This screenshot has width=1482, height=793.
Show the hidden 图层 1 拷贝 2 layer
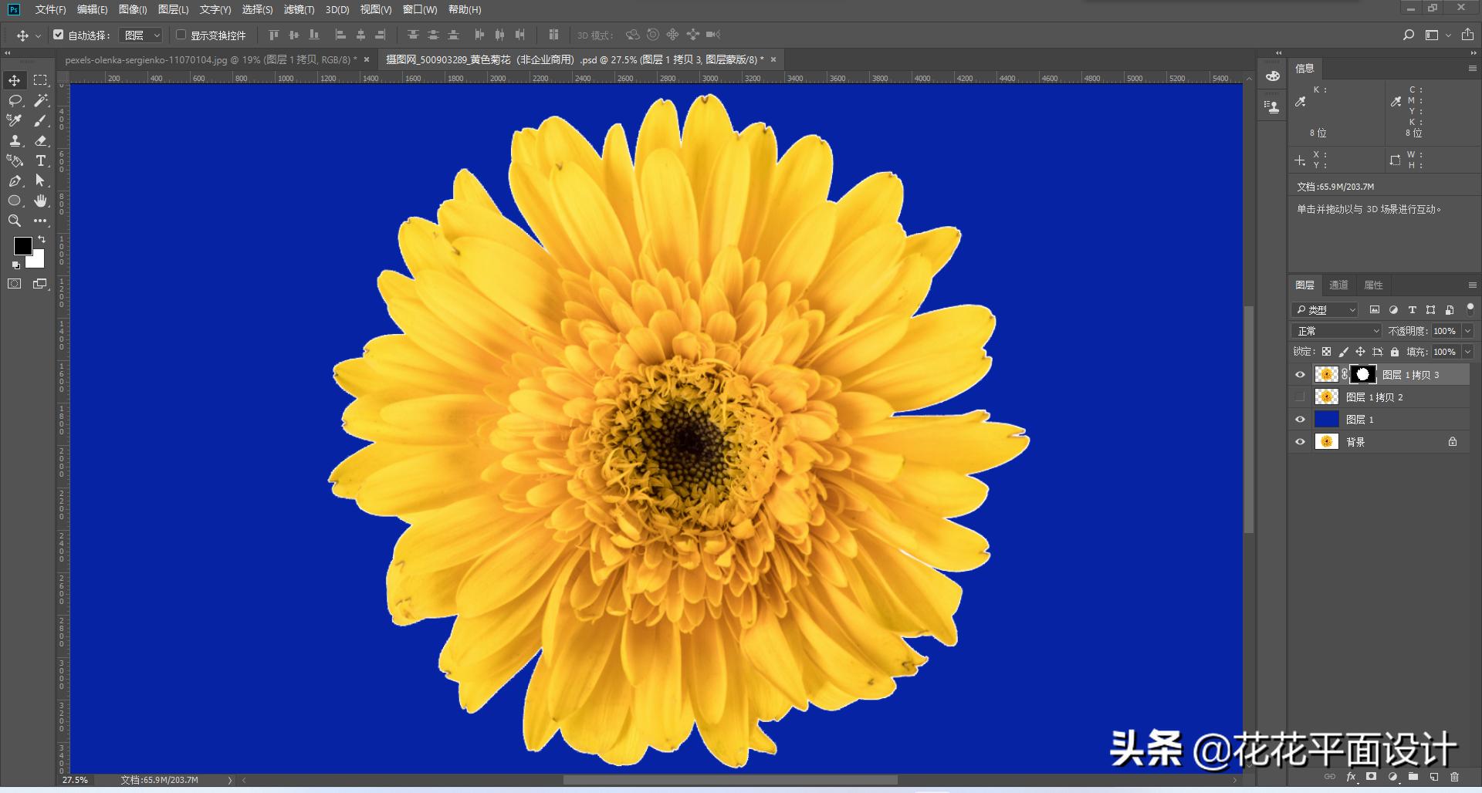point(1300,397)
